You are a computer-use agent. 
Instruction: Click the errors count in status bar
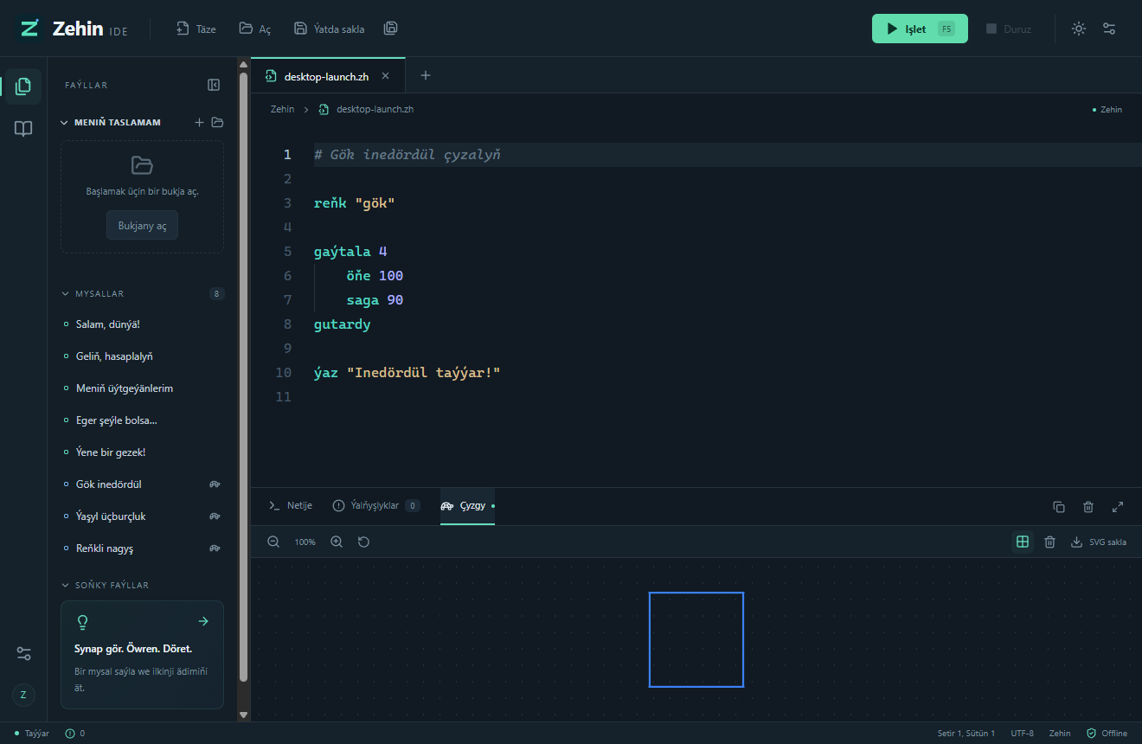coord(75,734)
